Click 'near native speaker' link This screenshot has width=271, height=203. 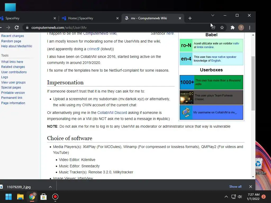click(224, 57)
